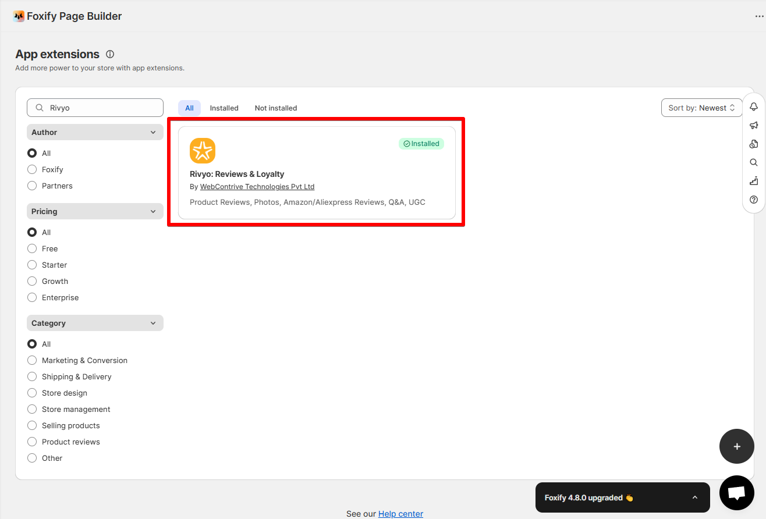Click the search field containing Rivyo
This screenshot has width=766, height=519.
click(x=95, y=108)
